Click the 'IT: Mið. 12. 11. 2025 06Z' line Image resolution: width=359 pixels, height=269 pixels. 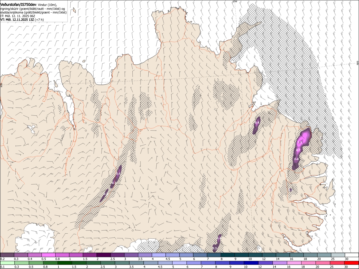pos(18,16)
